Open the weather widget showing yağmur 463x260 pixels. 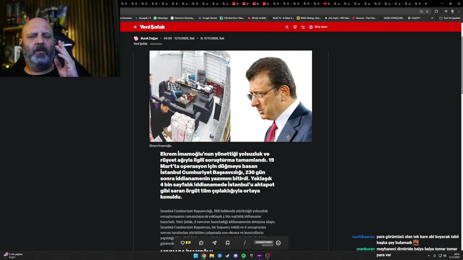click(13, 255)
